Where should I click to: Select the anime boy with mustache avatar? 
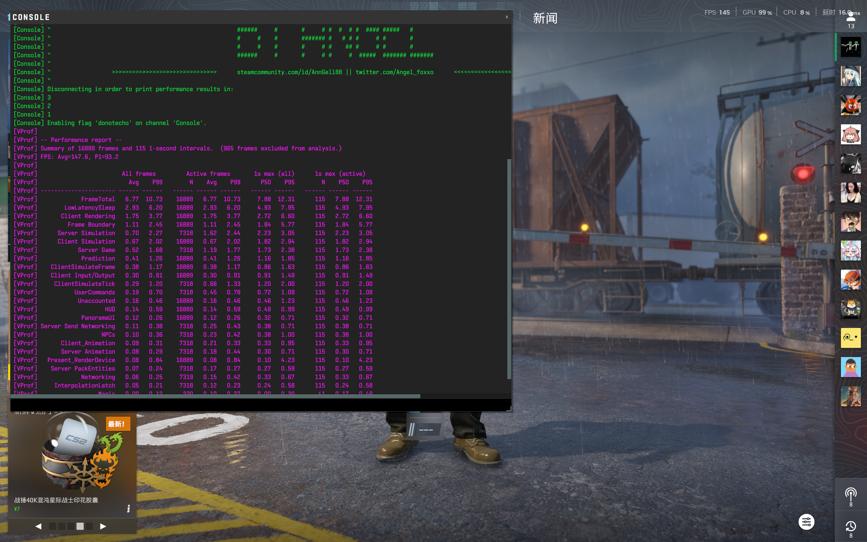(850, 222)
